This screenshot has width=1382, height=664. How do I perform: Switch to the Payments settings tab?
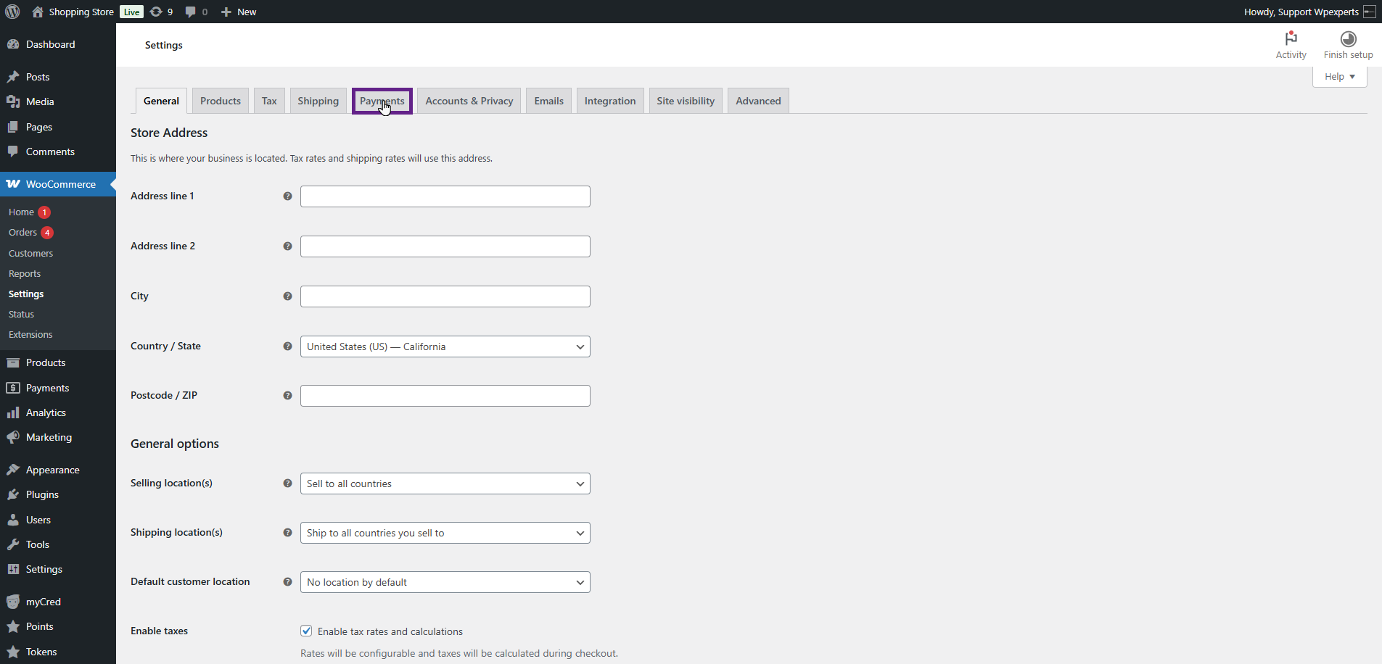[382, 101]
